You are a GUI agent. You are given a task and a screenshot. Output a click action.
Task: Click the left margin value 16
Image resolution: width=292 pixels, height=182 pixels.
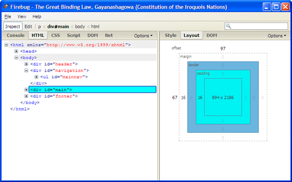click(x=183, y=98)
